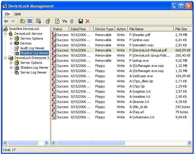The width and height of the screenshot is (195, 155).
Task: Collapse the DeviceLock Enterprise Server node
Action: (5, 58)
